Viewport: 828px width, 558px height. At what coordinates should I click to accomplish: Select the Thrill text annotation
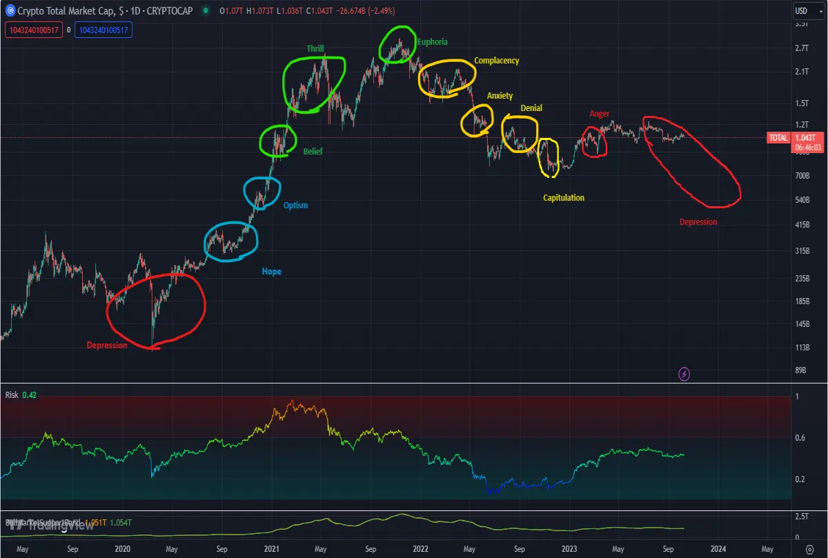pos(315,49)
